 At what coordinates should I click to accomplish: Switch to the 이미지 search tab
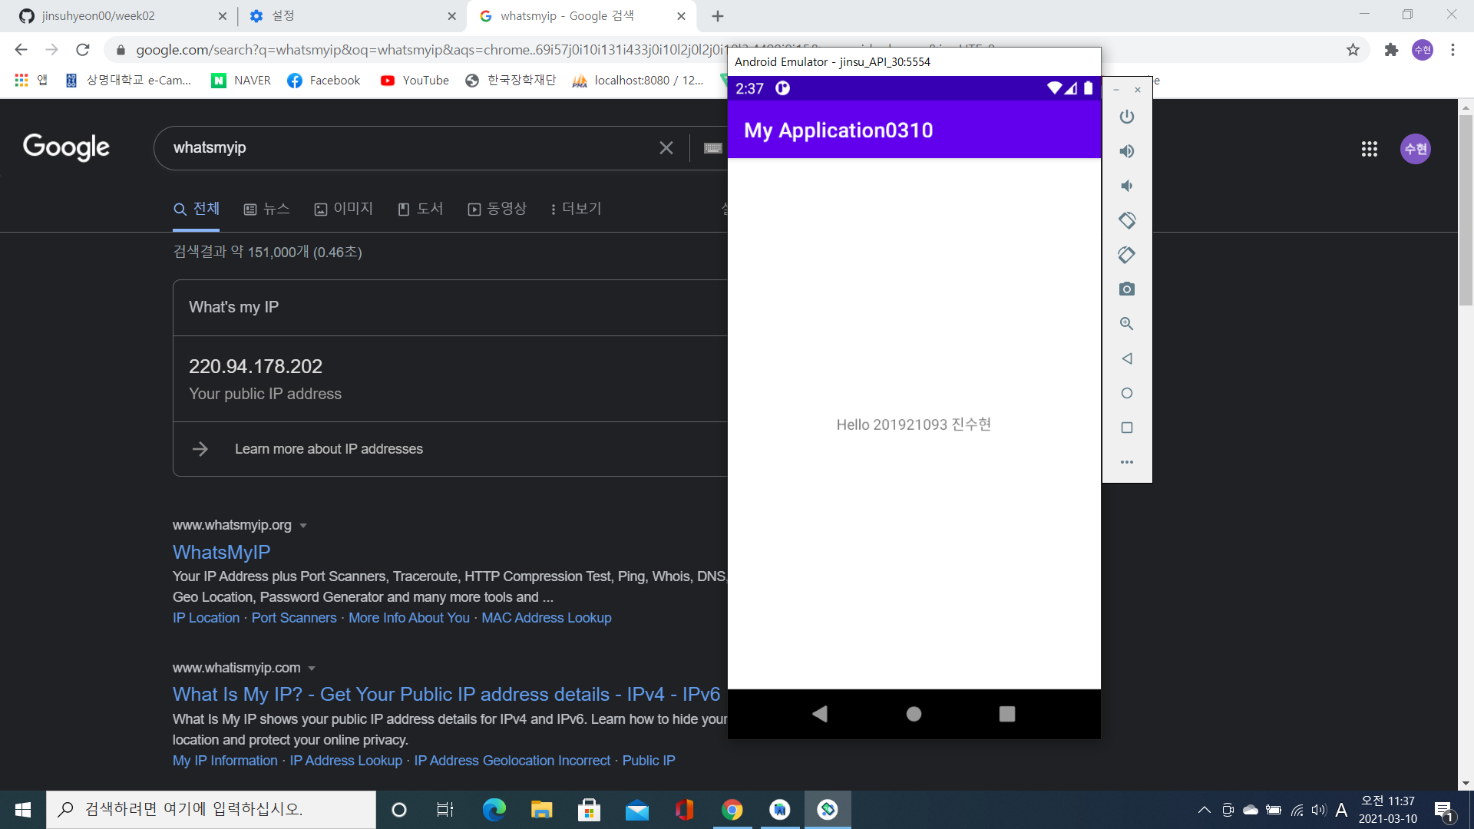click(x=344, y=208)
